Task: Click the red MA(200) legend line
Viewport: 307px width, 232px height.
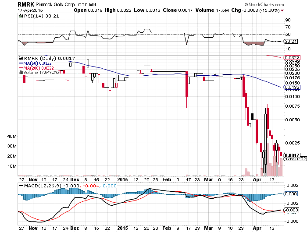Action: (x=21, y=68)
